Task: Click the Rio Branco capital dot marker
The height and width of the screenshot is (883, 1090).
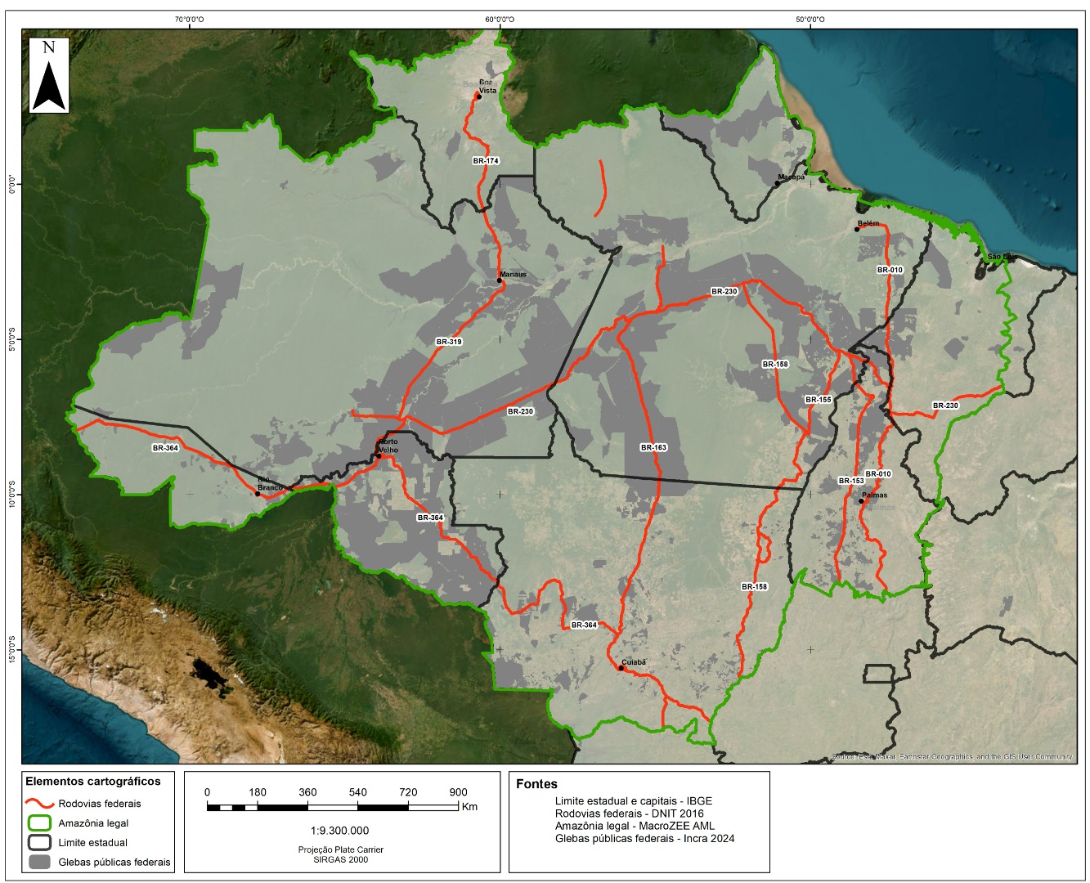Action: [x=258, y=493]
